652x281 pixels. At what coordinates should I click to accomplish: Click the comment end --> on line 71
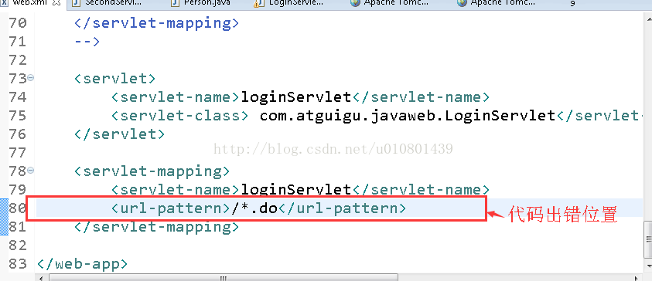click(x=87, y=42)
